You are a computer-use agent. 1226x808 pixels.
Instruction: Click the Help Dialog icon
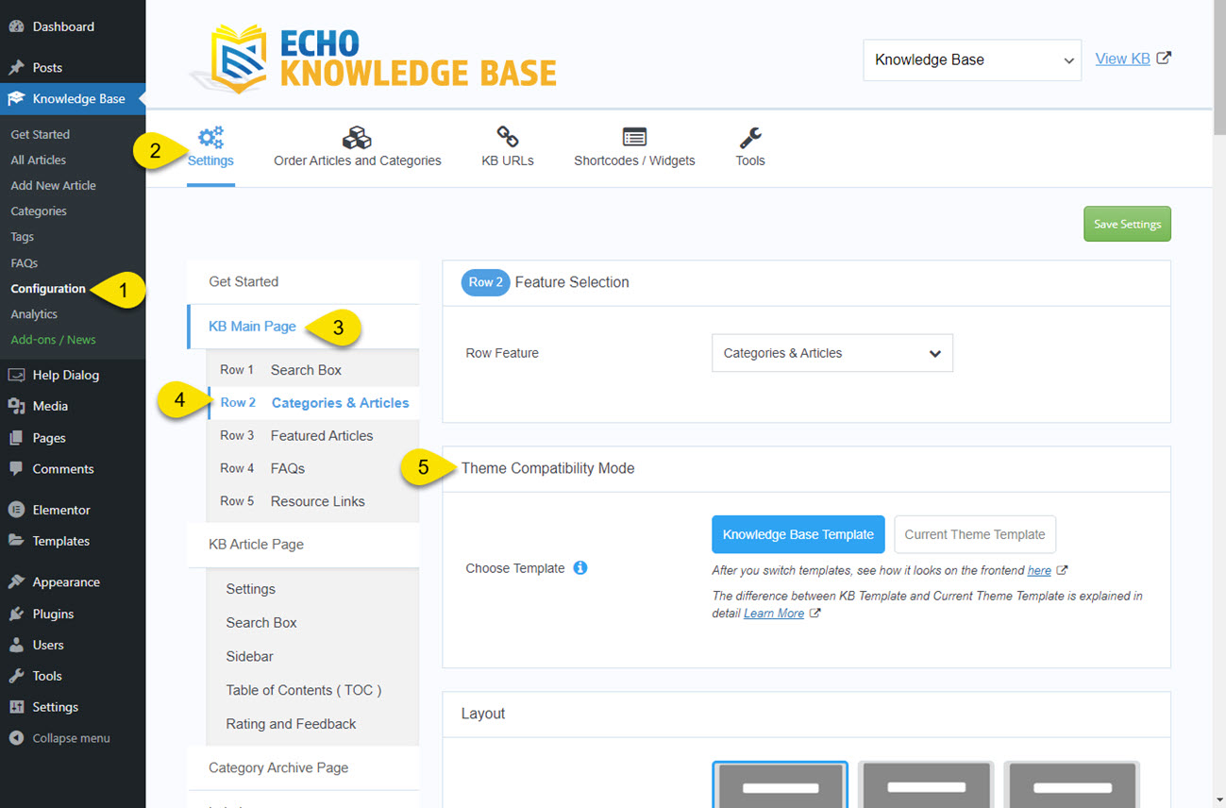(x=16, y=375)
